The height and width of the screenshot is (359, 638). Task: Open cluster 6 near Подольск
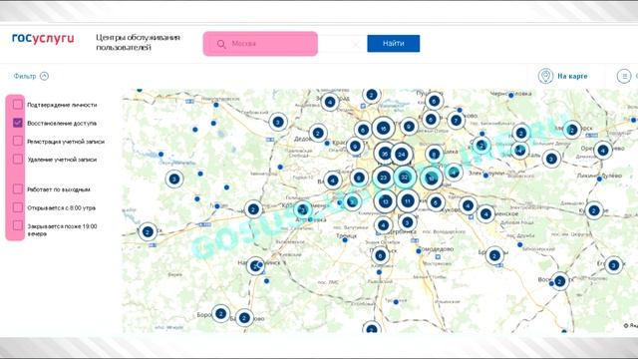[380, 255]
